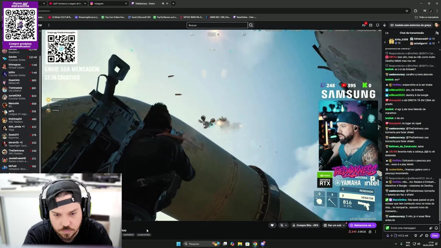This screenshot has height=248, width=441.
Task: Open channel points balance 147,2 mil
Action: click(x=401, y=236)
